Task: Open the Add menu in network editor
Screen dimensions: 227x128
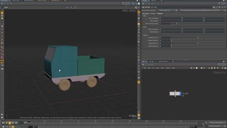Action: [145, 68]
